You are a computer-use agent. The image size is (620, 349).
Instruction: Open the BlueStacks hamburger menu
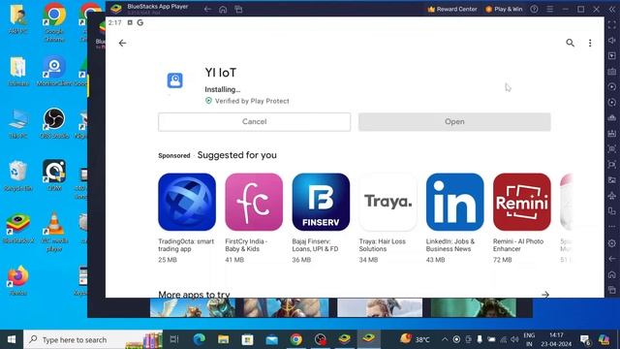pos(549,9)
